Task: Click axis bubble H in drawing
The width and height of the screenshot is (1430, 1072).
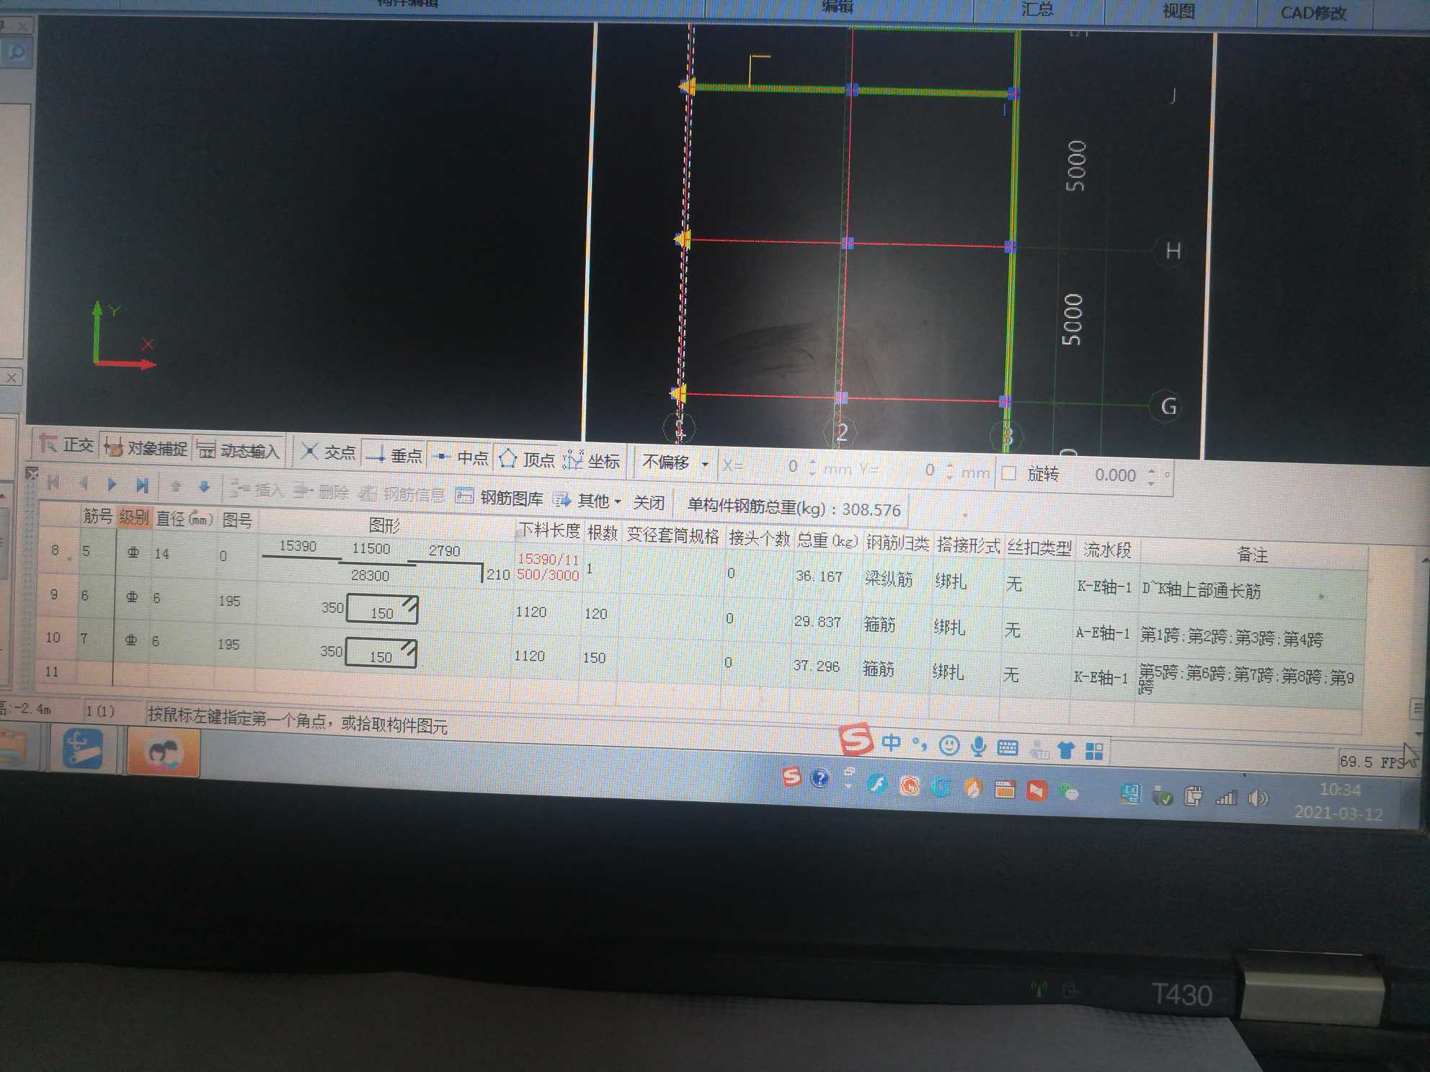Action: [x=1172, y=251]
